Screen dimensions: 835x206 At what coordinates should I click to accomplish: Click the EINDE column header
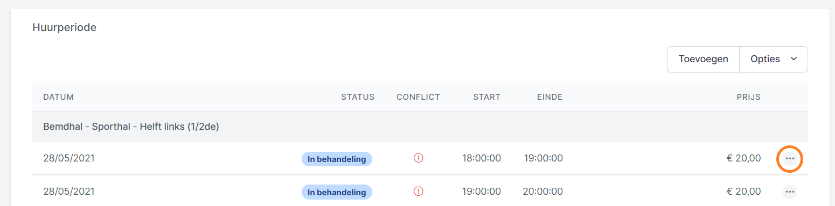point(549,97)
